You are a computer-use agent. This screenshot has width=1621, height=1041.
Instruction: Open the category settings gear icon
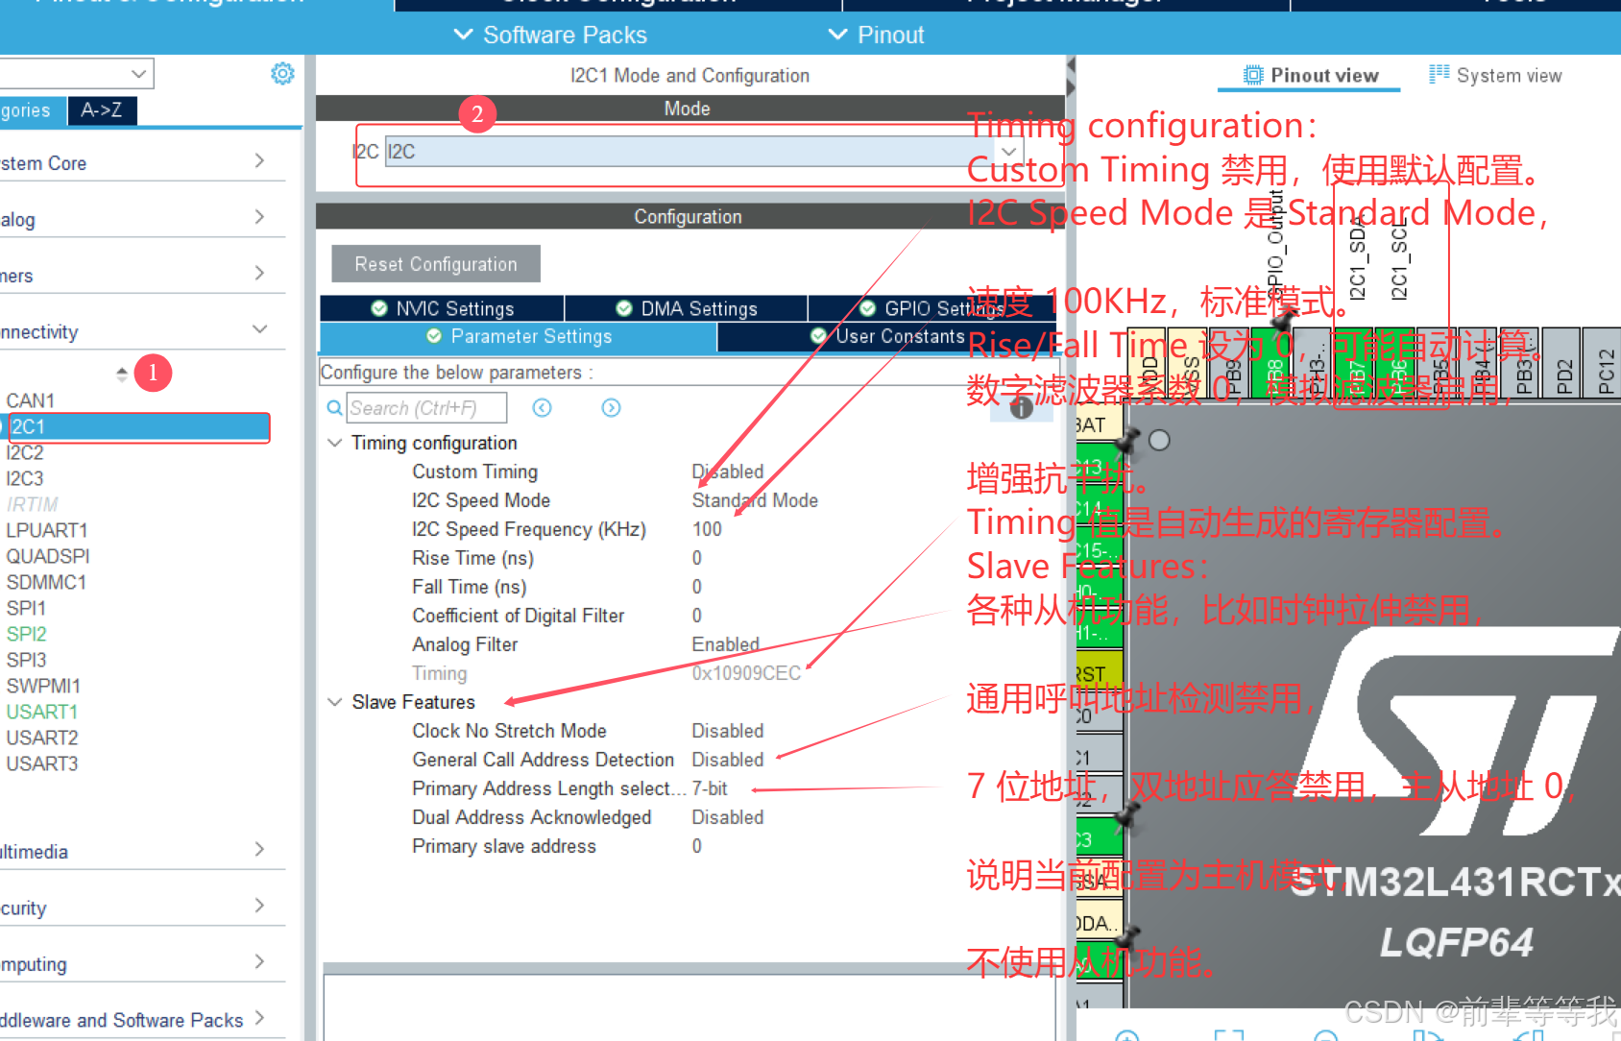(x=282, y=74)
